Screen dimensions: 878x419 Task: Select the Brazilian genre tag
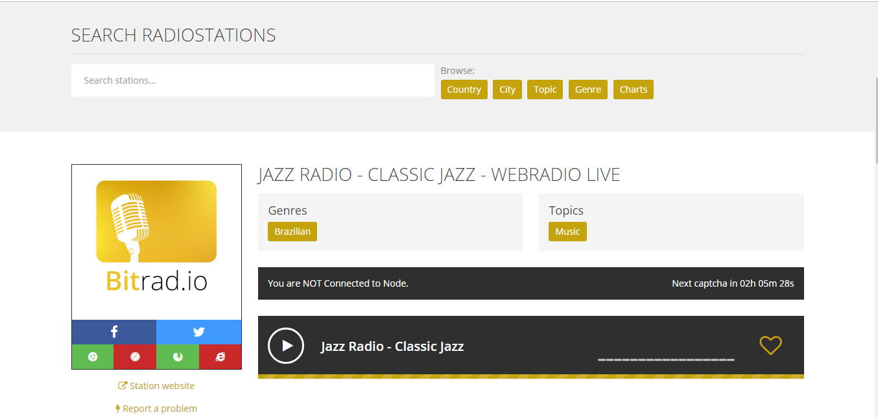coord(292,232)
